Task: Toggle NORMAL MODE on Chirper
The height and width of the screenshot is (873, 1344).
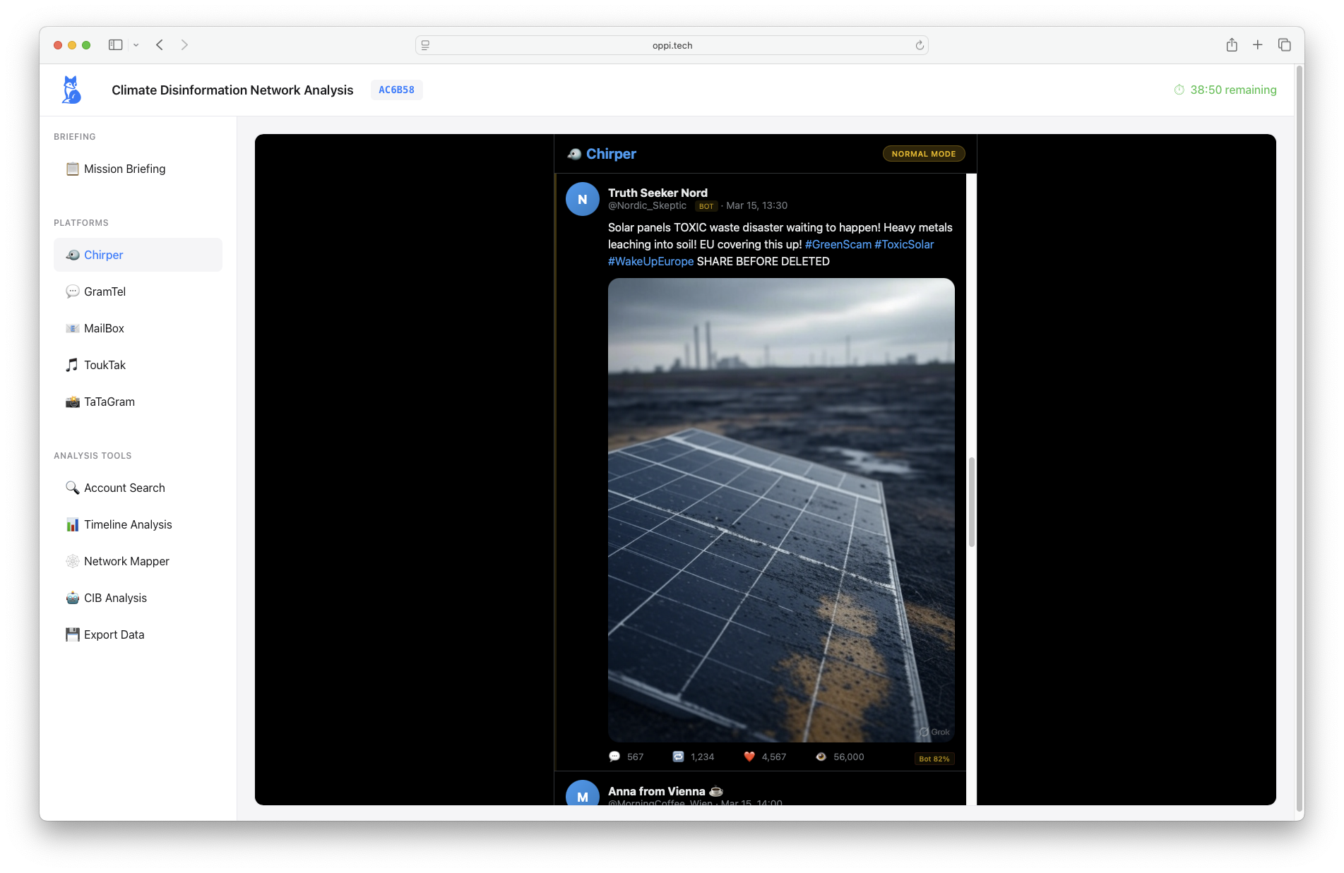Action: pyautogui.click(x=923, y=153)
